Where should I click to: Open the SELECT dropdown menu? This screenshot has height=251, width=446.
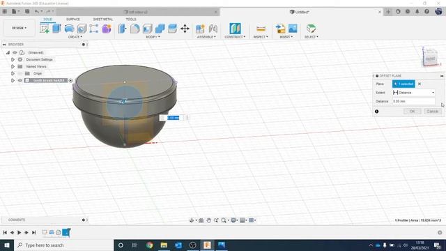[312, 37]
